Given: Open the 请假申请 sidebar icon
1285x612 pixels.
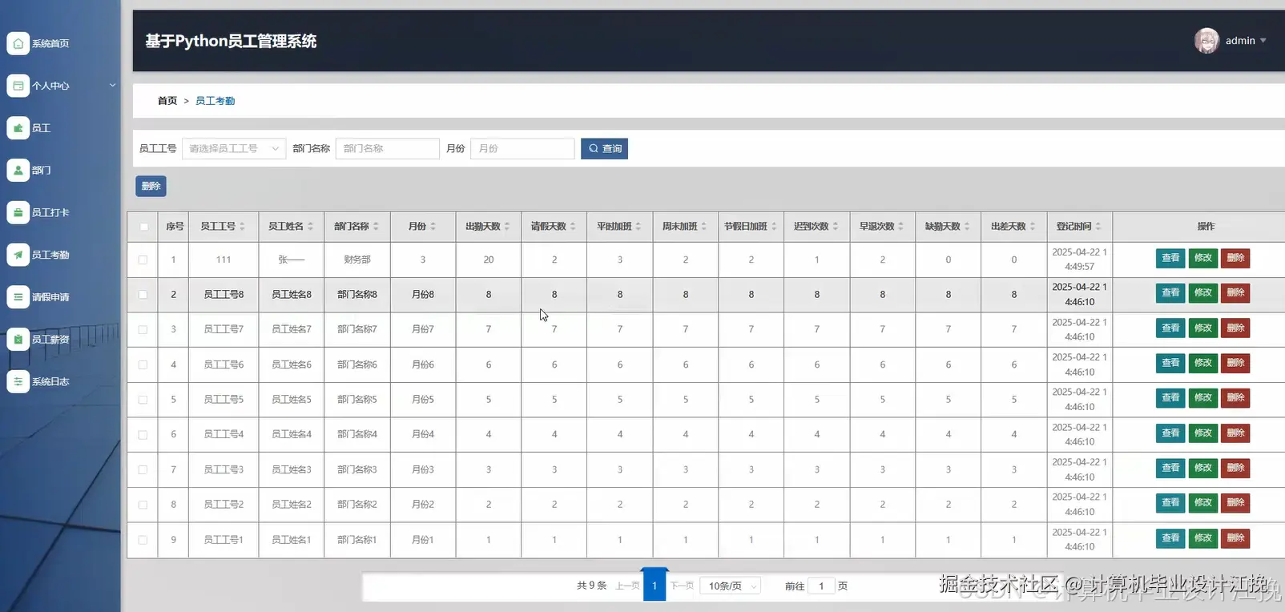Looking at the screenshot, I should coord(18,297).
